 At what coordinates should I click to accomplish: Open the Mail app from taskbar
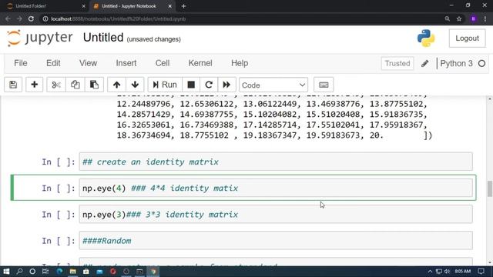click(x=99, y=272)
